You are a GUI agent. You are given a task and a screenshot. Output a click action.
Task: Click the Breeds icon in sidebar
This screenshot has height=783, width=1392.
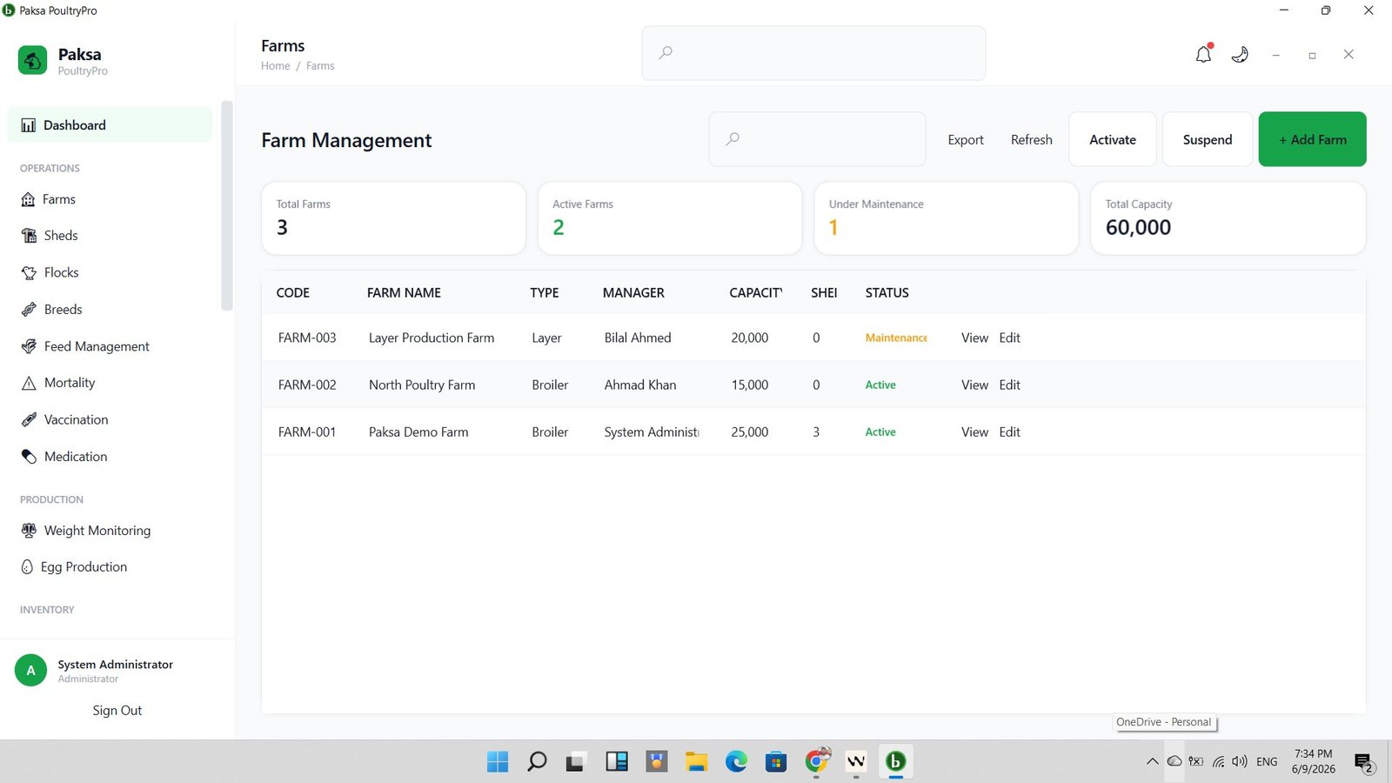click(x=29, y=310)
